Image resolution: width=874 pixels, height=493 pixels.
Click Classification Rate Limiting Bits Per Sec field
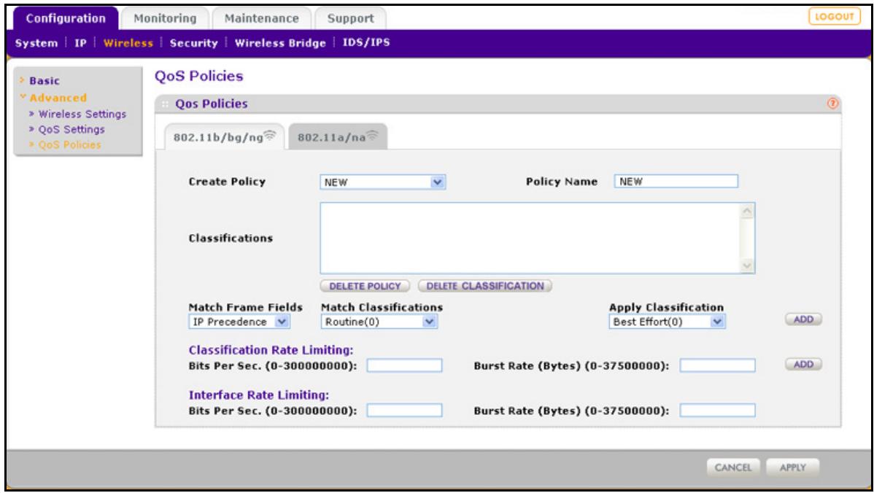point(404,365)
